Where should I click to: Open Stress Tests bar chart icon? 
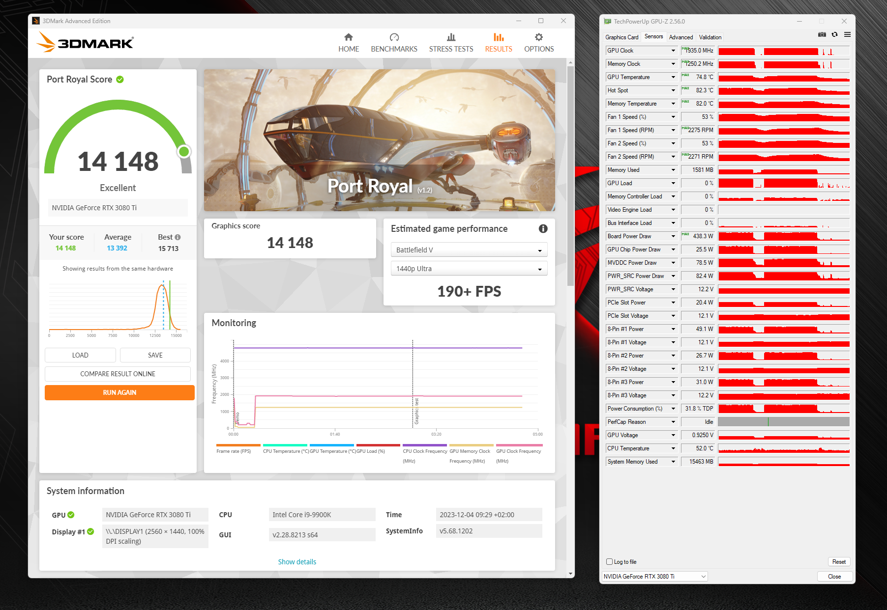[451, 37]
